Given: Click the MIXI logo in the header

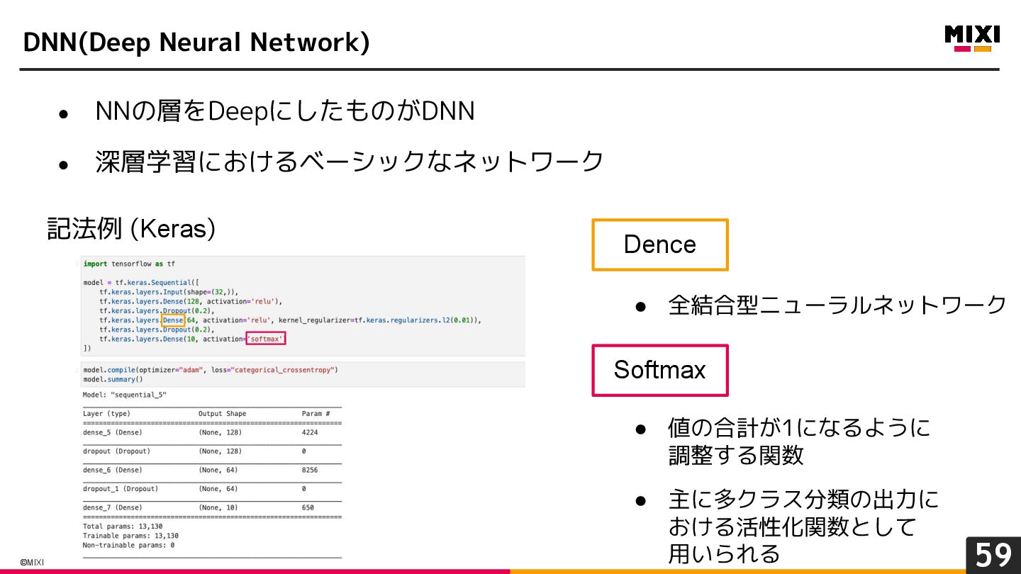Looking at the screenshot, I should 972,38.
